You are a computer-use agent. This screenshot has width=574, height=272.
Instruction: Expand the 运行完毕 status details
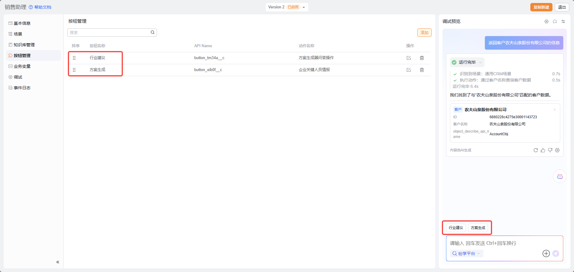tap(467, 62)
